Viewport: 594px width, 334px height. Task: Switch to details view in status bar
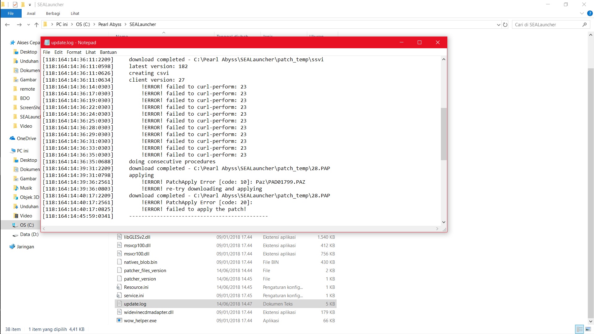point(580,329)
